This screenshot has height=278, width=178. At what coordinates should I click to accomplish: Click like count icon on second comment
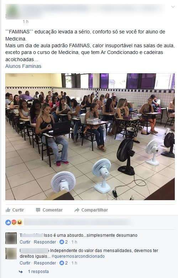tap(62, 263)
